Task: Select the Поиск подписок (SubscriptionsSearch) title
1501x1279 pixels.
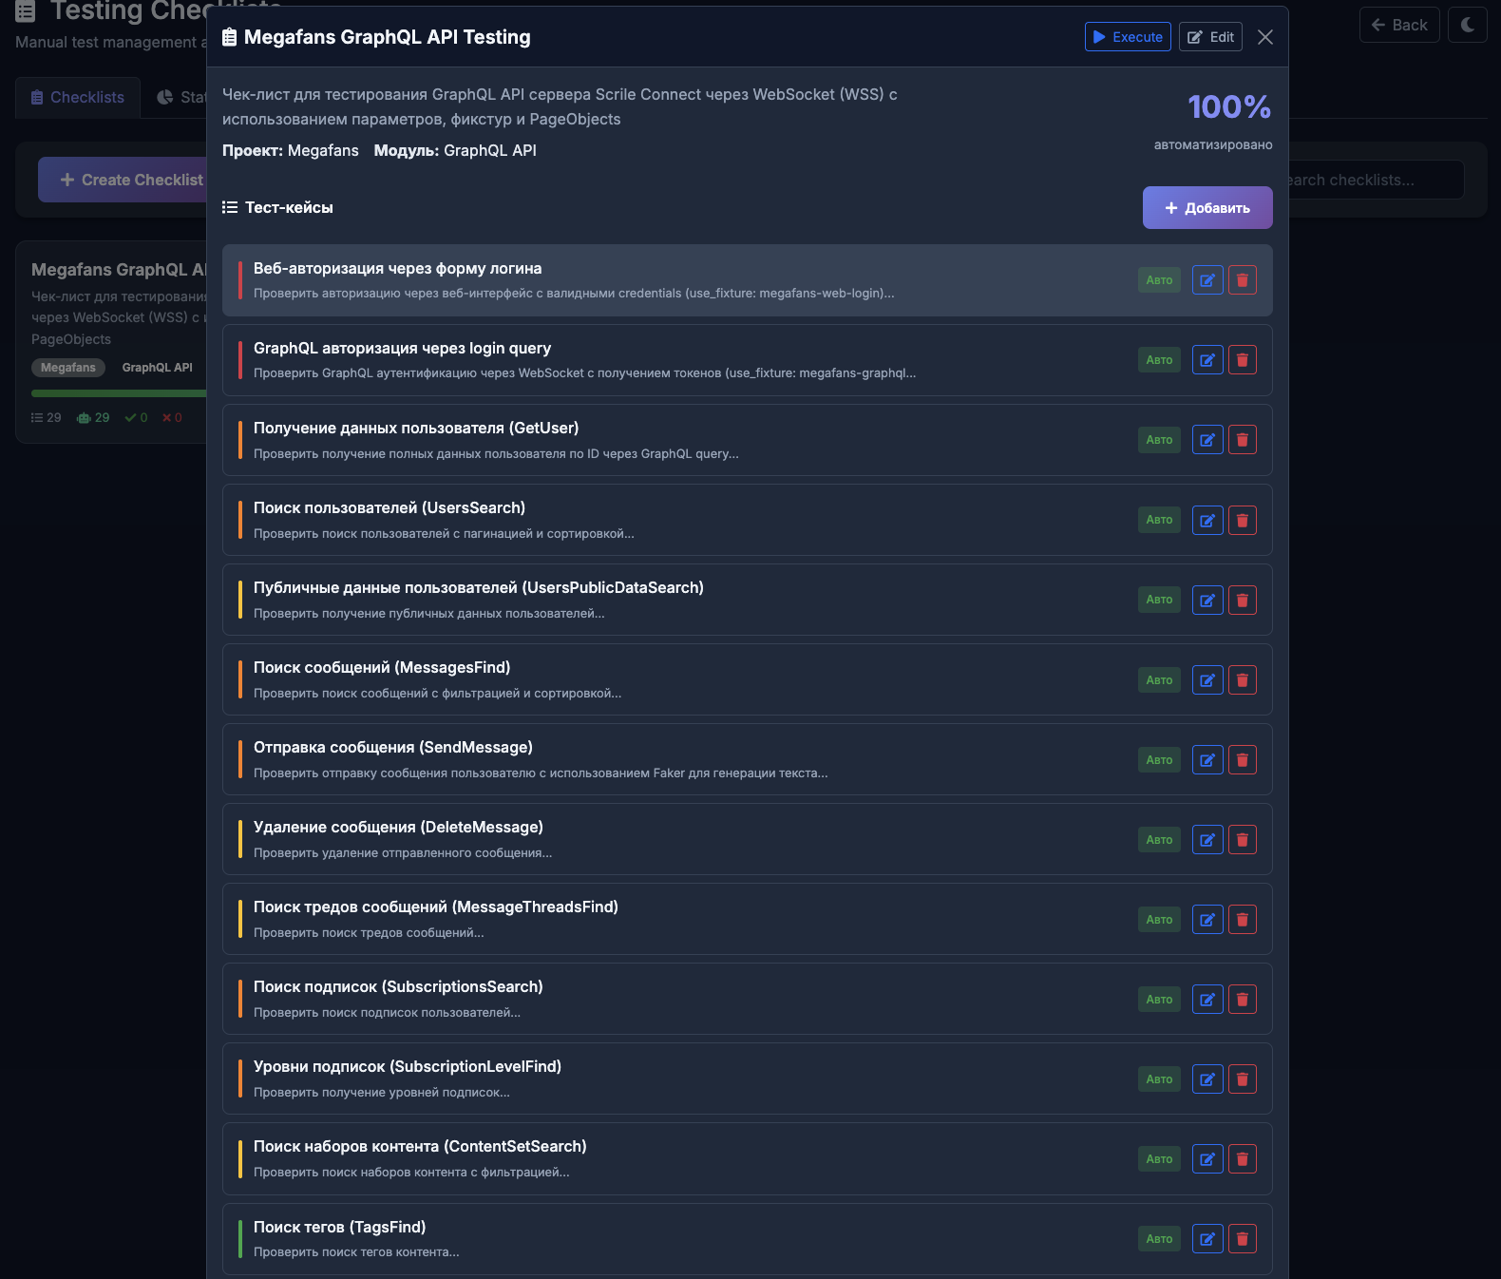Action: tap(398, 987)
